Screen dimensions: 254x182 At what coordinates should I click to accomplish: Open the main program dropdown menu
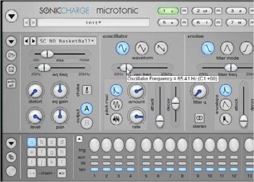[11, 16]
